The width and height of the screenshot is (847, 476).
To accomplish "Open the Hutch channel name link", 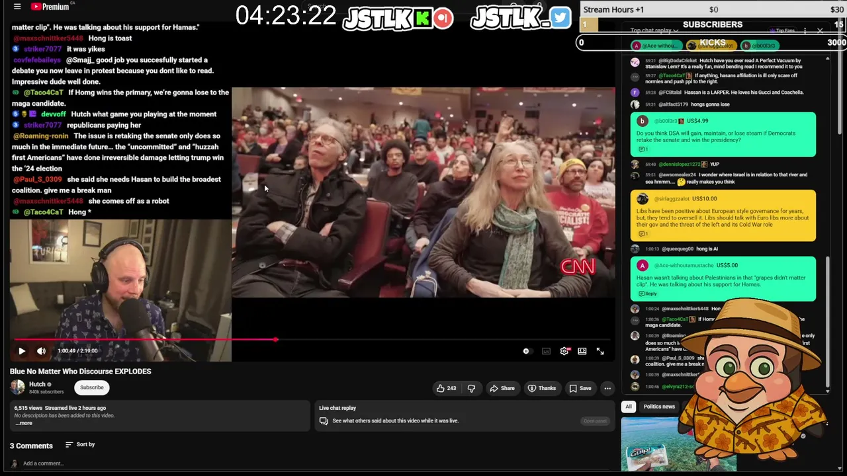I will point(37,384).
